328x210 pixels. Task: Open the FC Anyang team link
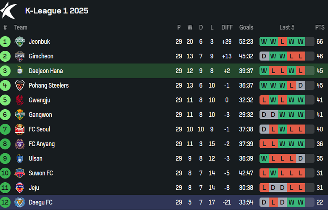point(42,144)
